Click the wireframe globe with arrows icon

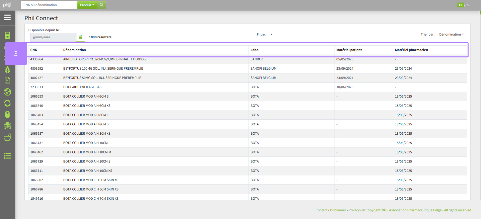[x=8, y=126]
